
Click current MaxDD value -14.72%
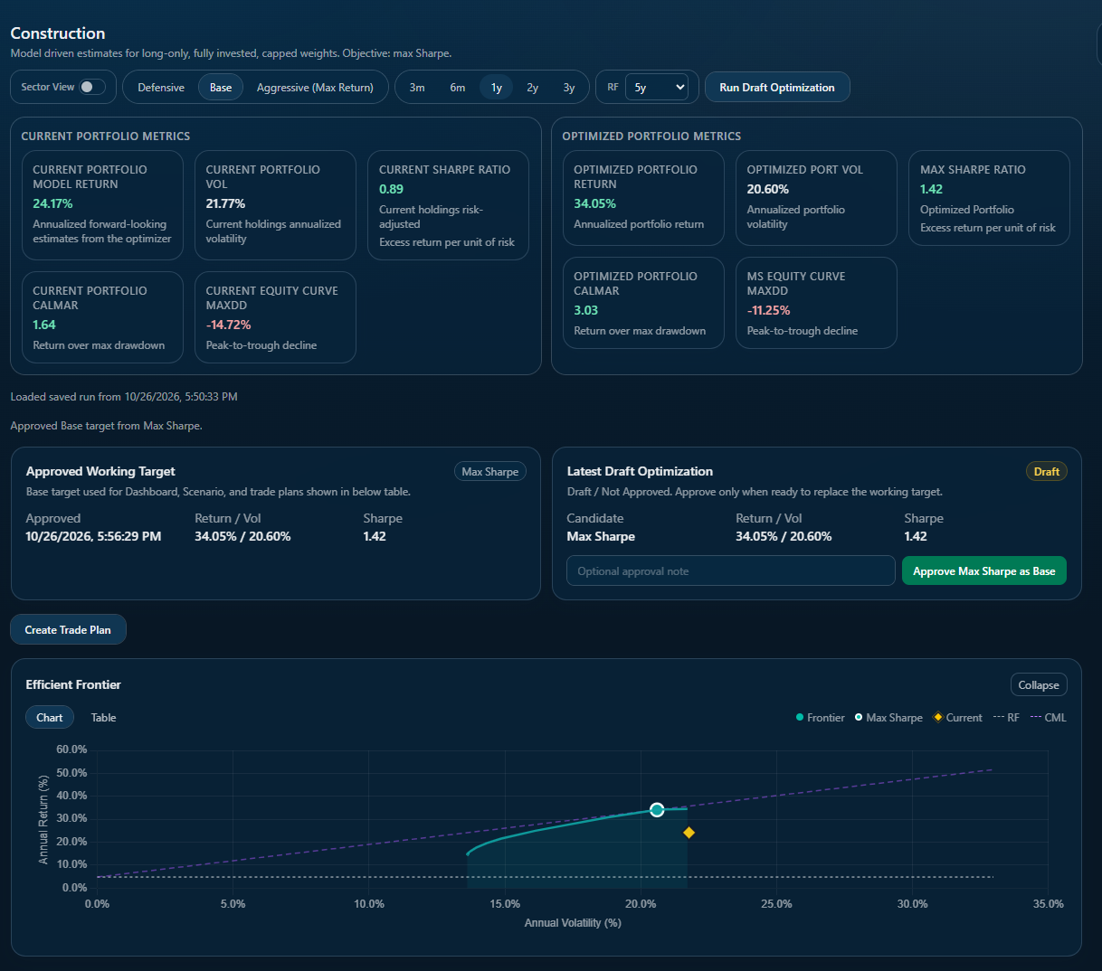228,325
